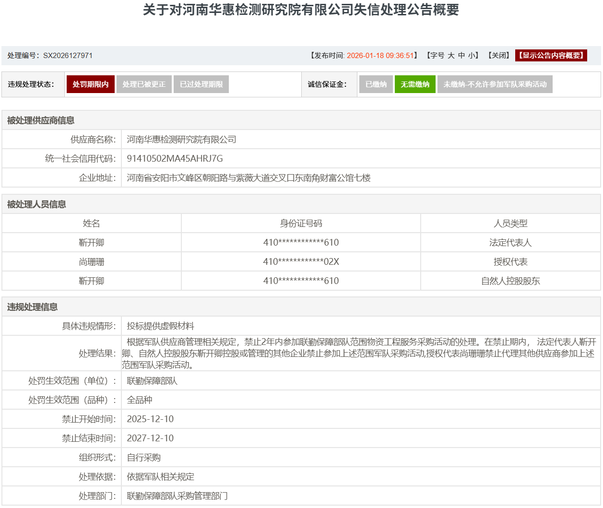Click the large font size option 大
The width and height of the screenshot is (603, 508).
[x=451, y=56]
